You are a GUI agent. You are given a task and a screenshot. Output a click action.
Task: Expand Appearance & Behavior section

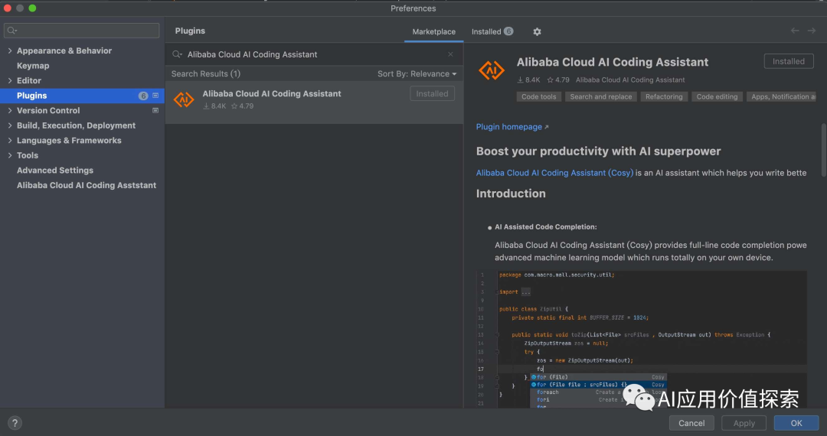(x=10, y=50)
